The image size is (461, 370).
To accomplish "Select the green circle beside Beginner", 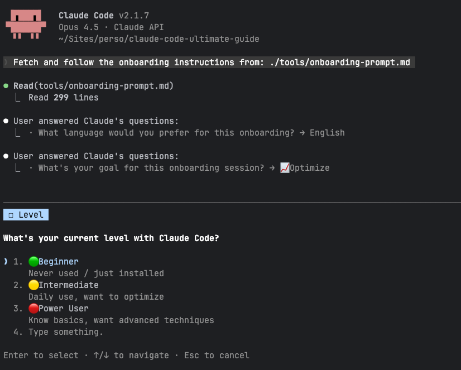I will pos(32,261).
